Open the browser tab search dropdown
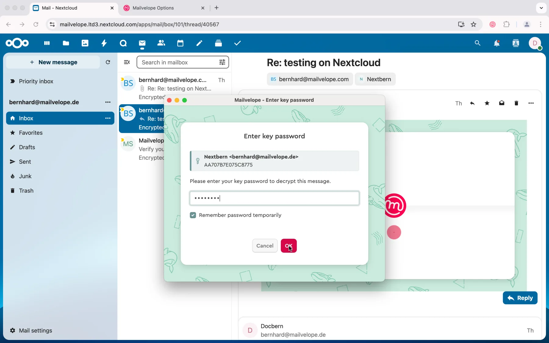549x343 pixels. pyautogui.click(x=541, y=8)
